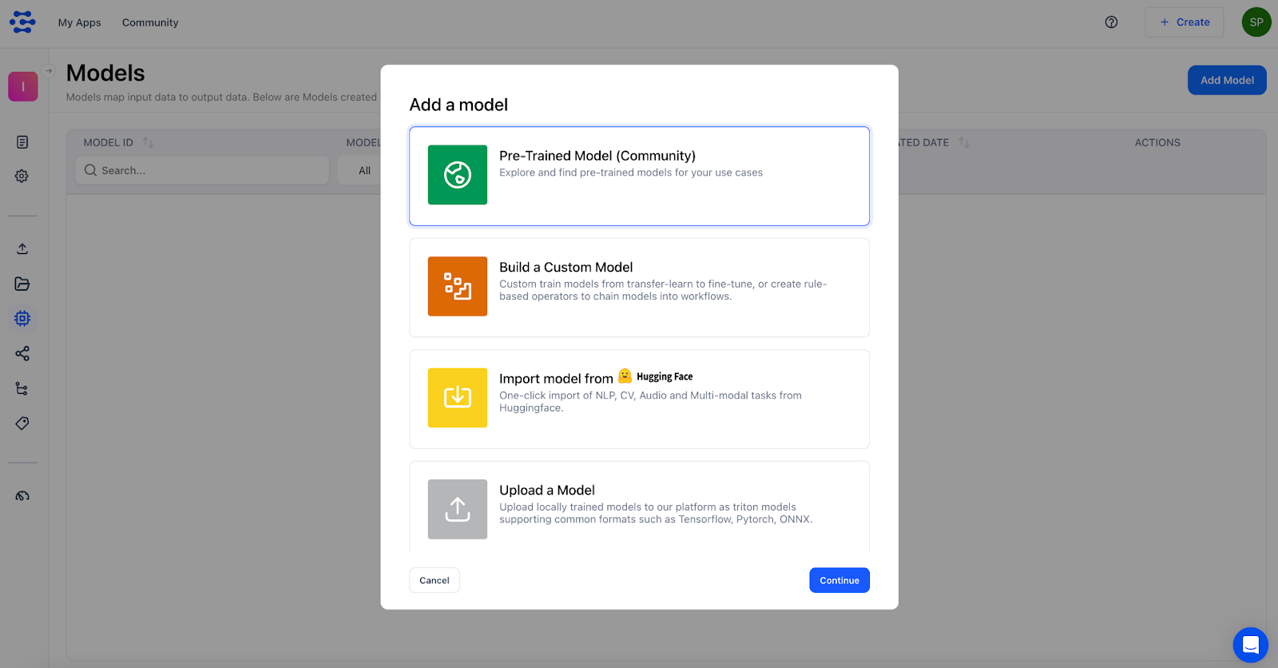Open the datasets folder sidebar icon
The width and height of the screenshot is (1278, 668).
(x=22, y=284)
